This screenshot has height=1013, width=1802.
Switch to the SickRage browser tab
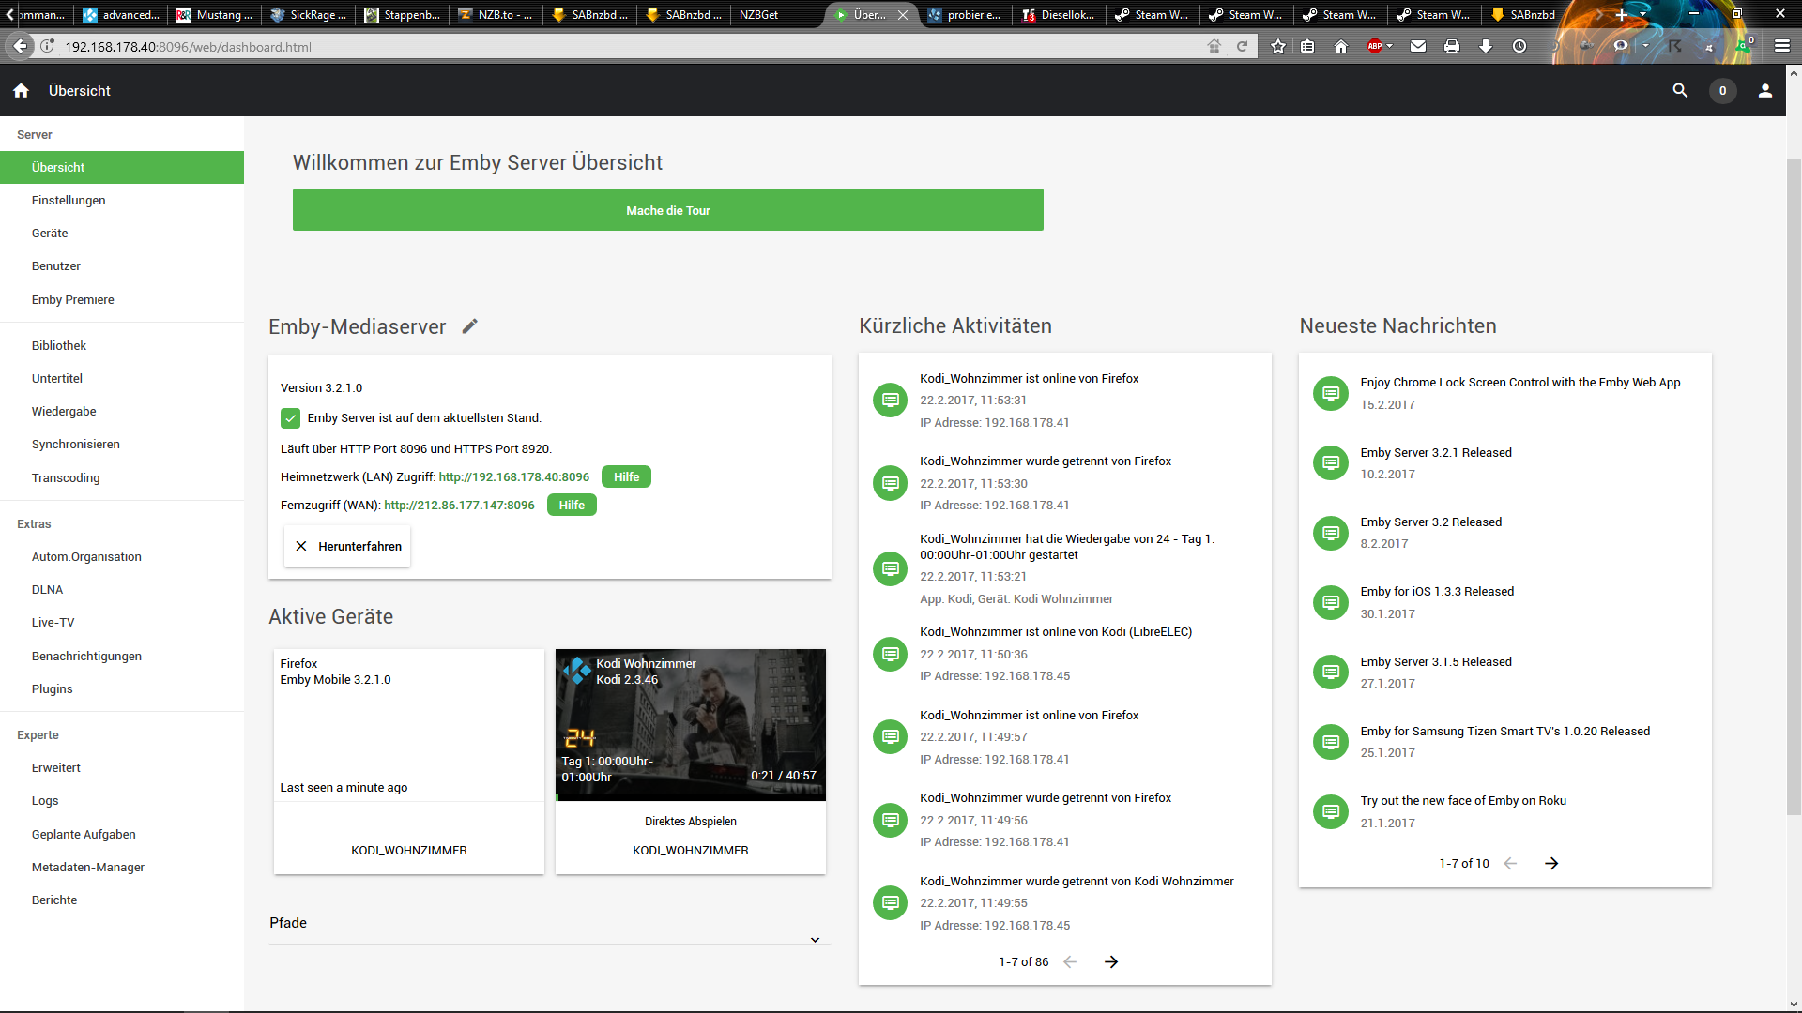[x=309, y=15]
